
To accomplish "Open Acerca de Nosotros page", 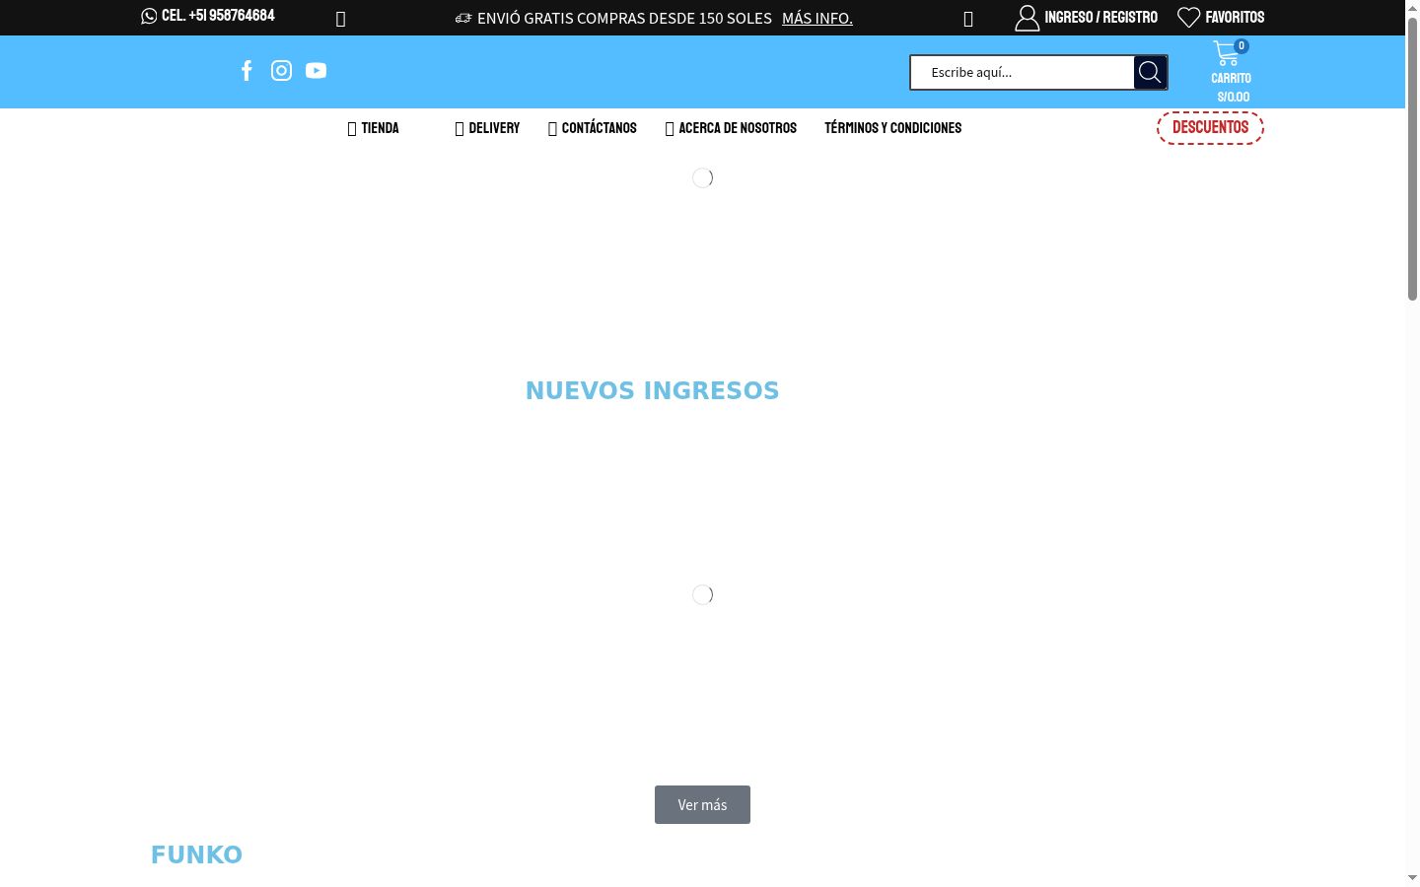I will click(x=731, y=128).
